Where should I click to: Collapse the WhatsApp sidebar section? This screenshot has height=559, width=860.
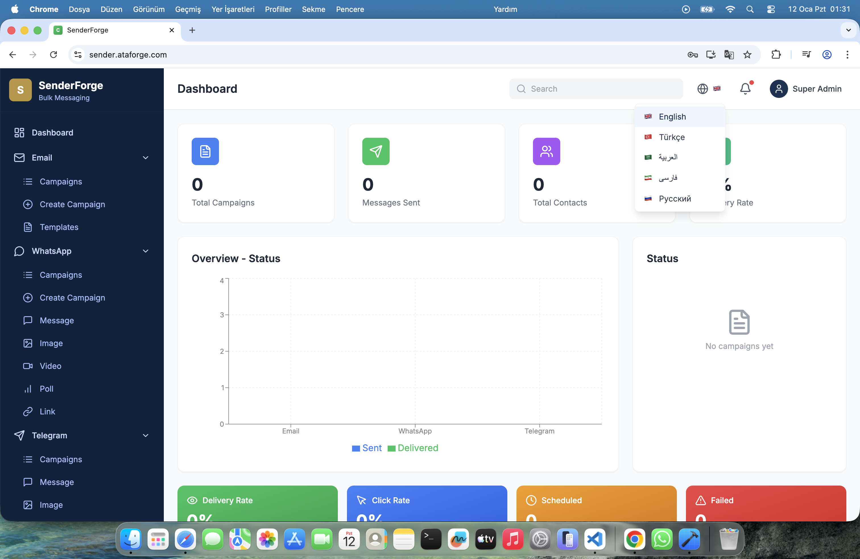pyautogui.click(x=145, y=251)
